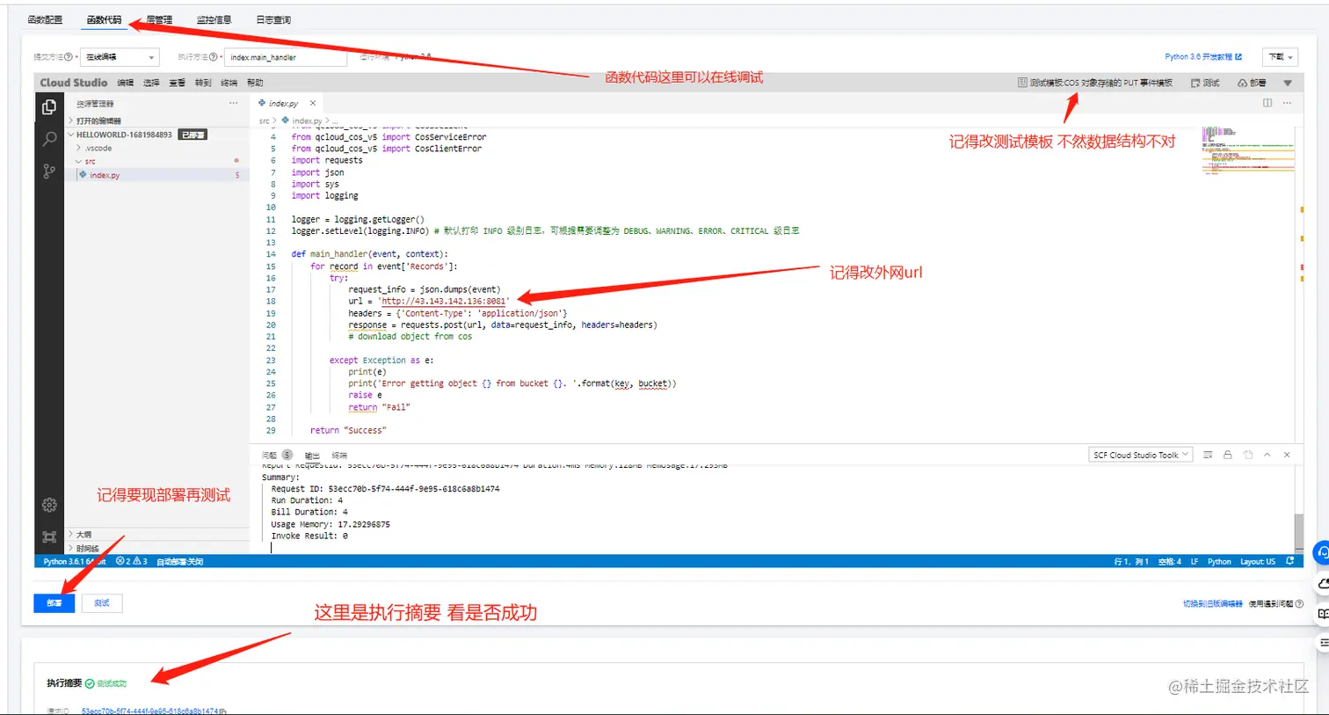The height and width of the screenshot is (715, 1329).
Task: Switch to the 问题 problems panel tab
Action: click(x=269, y=456)
